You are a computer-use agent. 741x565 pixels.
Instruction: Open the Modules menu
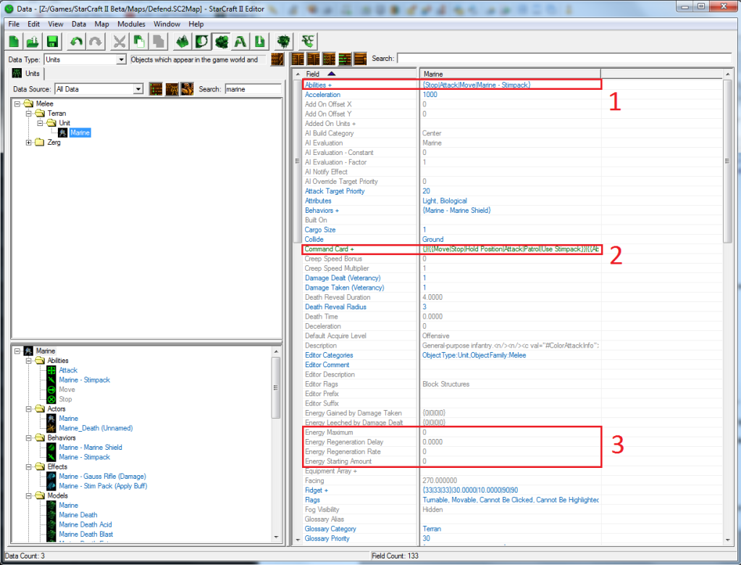(131, 24)
